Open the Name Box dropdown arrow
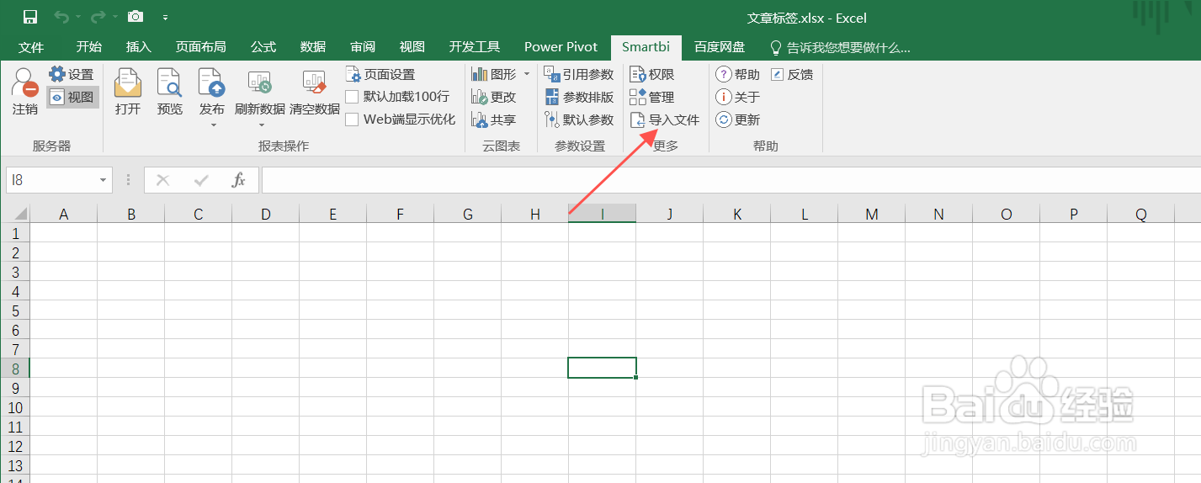1201x483 pixels. click(x=104, y=180)
